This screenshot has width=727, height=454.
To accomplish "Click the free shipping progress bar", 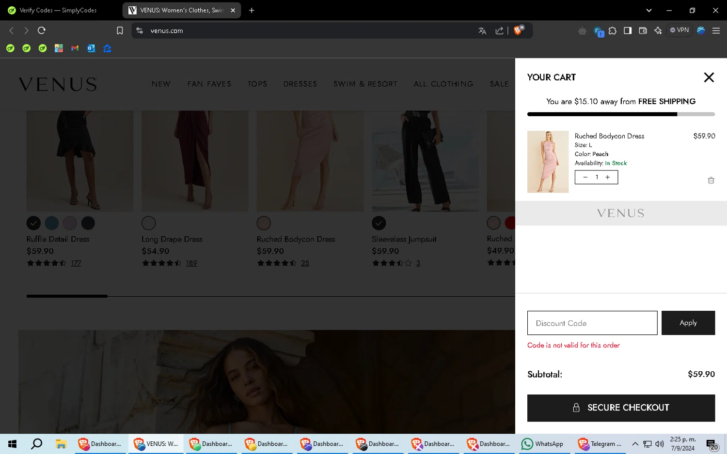I will pos(621,114).
